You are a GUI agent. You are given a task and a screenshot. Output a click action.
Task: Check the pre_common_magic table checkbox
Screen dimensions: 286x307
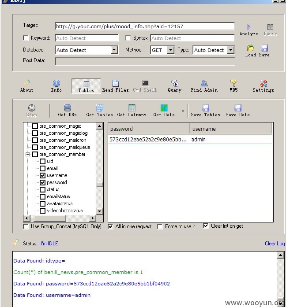[x=35, y=126]
